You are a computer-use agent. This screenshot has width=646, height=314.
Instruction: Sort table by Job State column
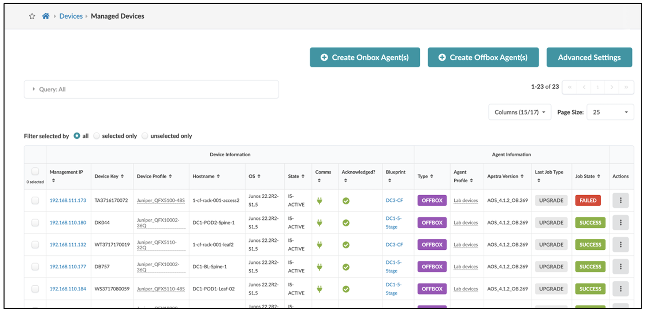(587, 176)
